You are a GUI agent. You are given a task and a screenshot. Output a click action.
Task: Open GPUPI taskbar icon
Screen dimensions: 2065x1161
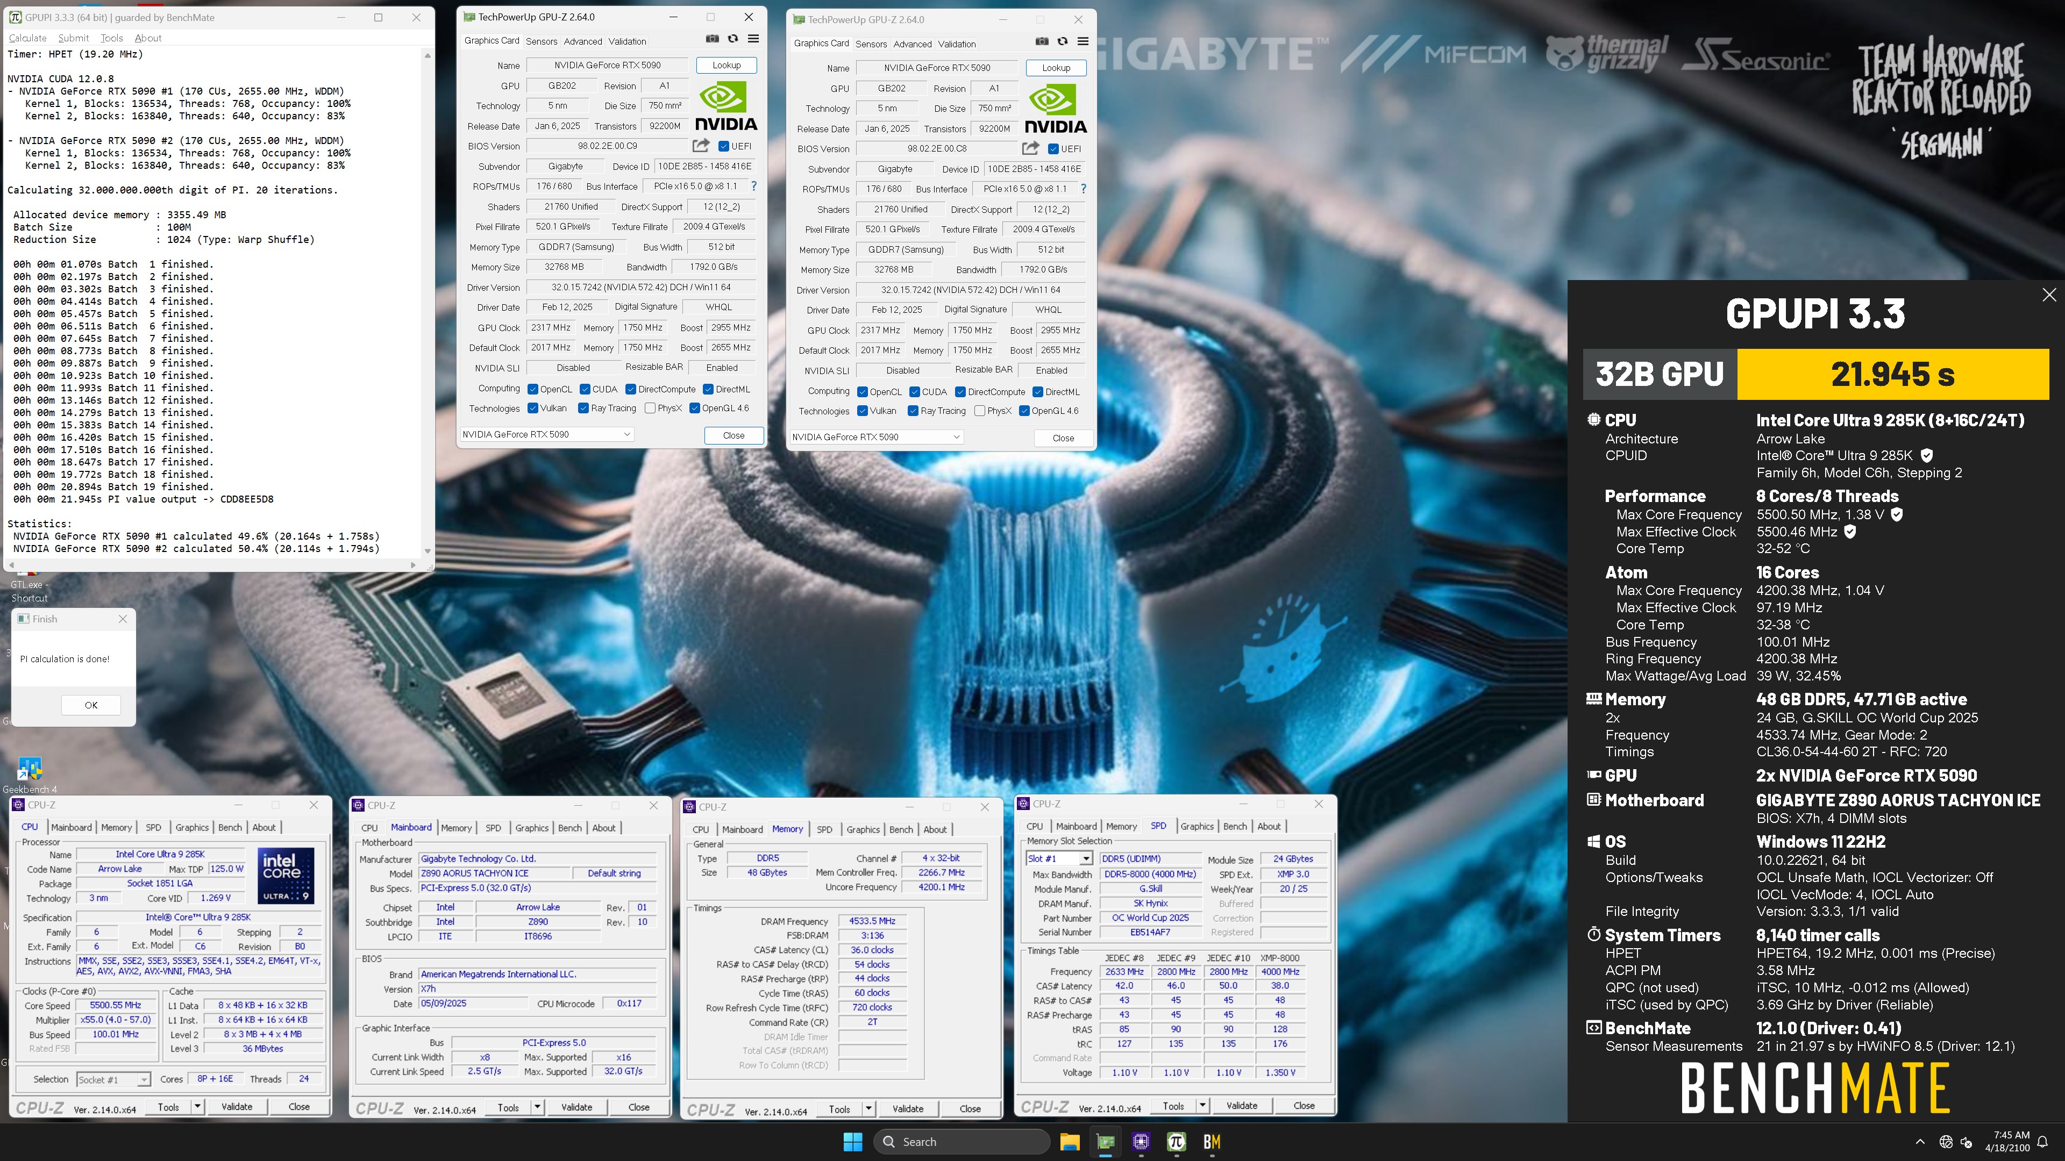(1176, 1141)
